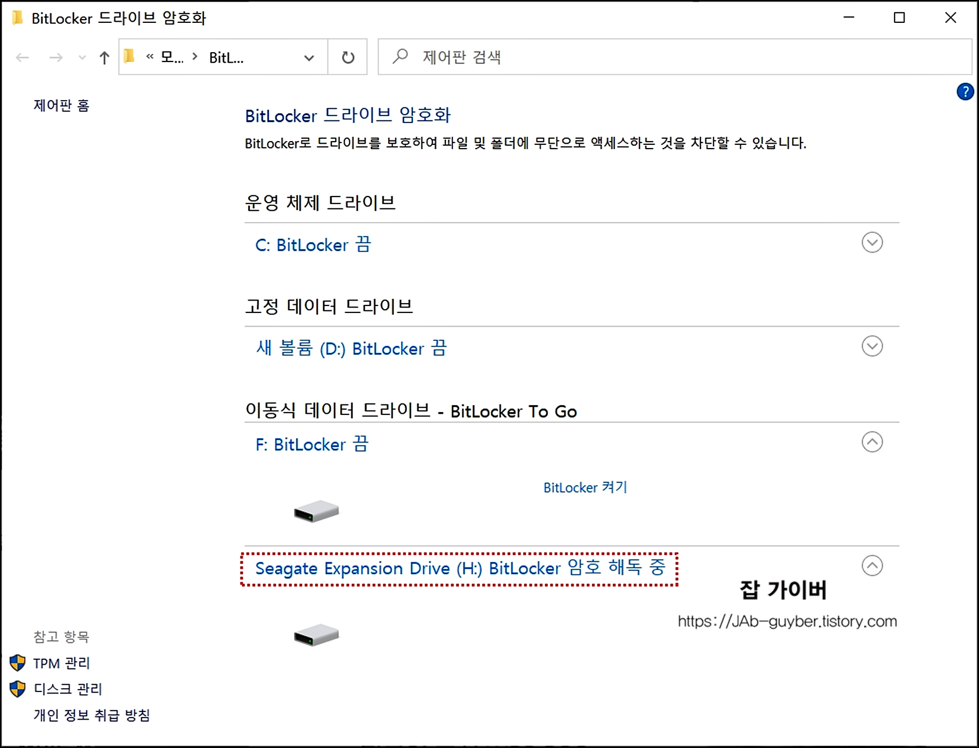Open 디스크 관리 link
Screen dimensions: 979x748
[x=68, y=689]
